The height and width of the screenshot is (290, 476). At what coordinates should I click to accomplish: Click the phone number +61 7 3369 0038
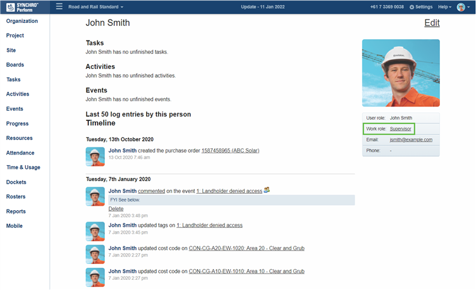[x=387, y=7]
